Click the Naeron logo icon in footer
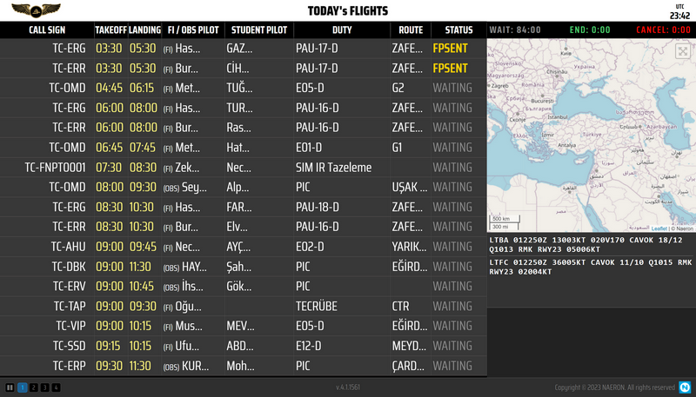696x397 pixels. [x=686, y=387]
